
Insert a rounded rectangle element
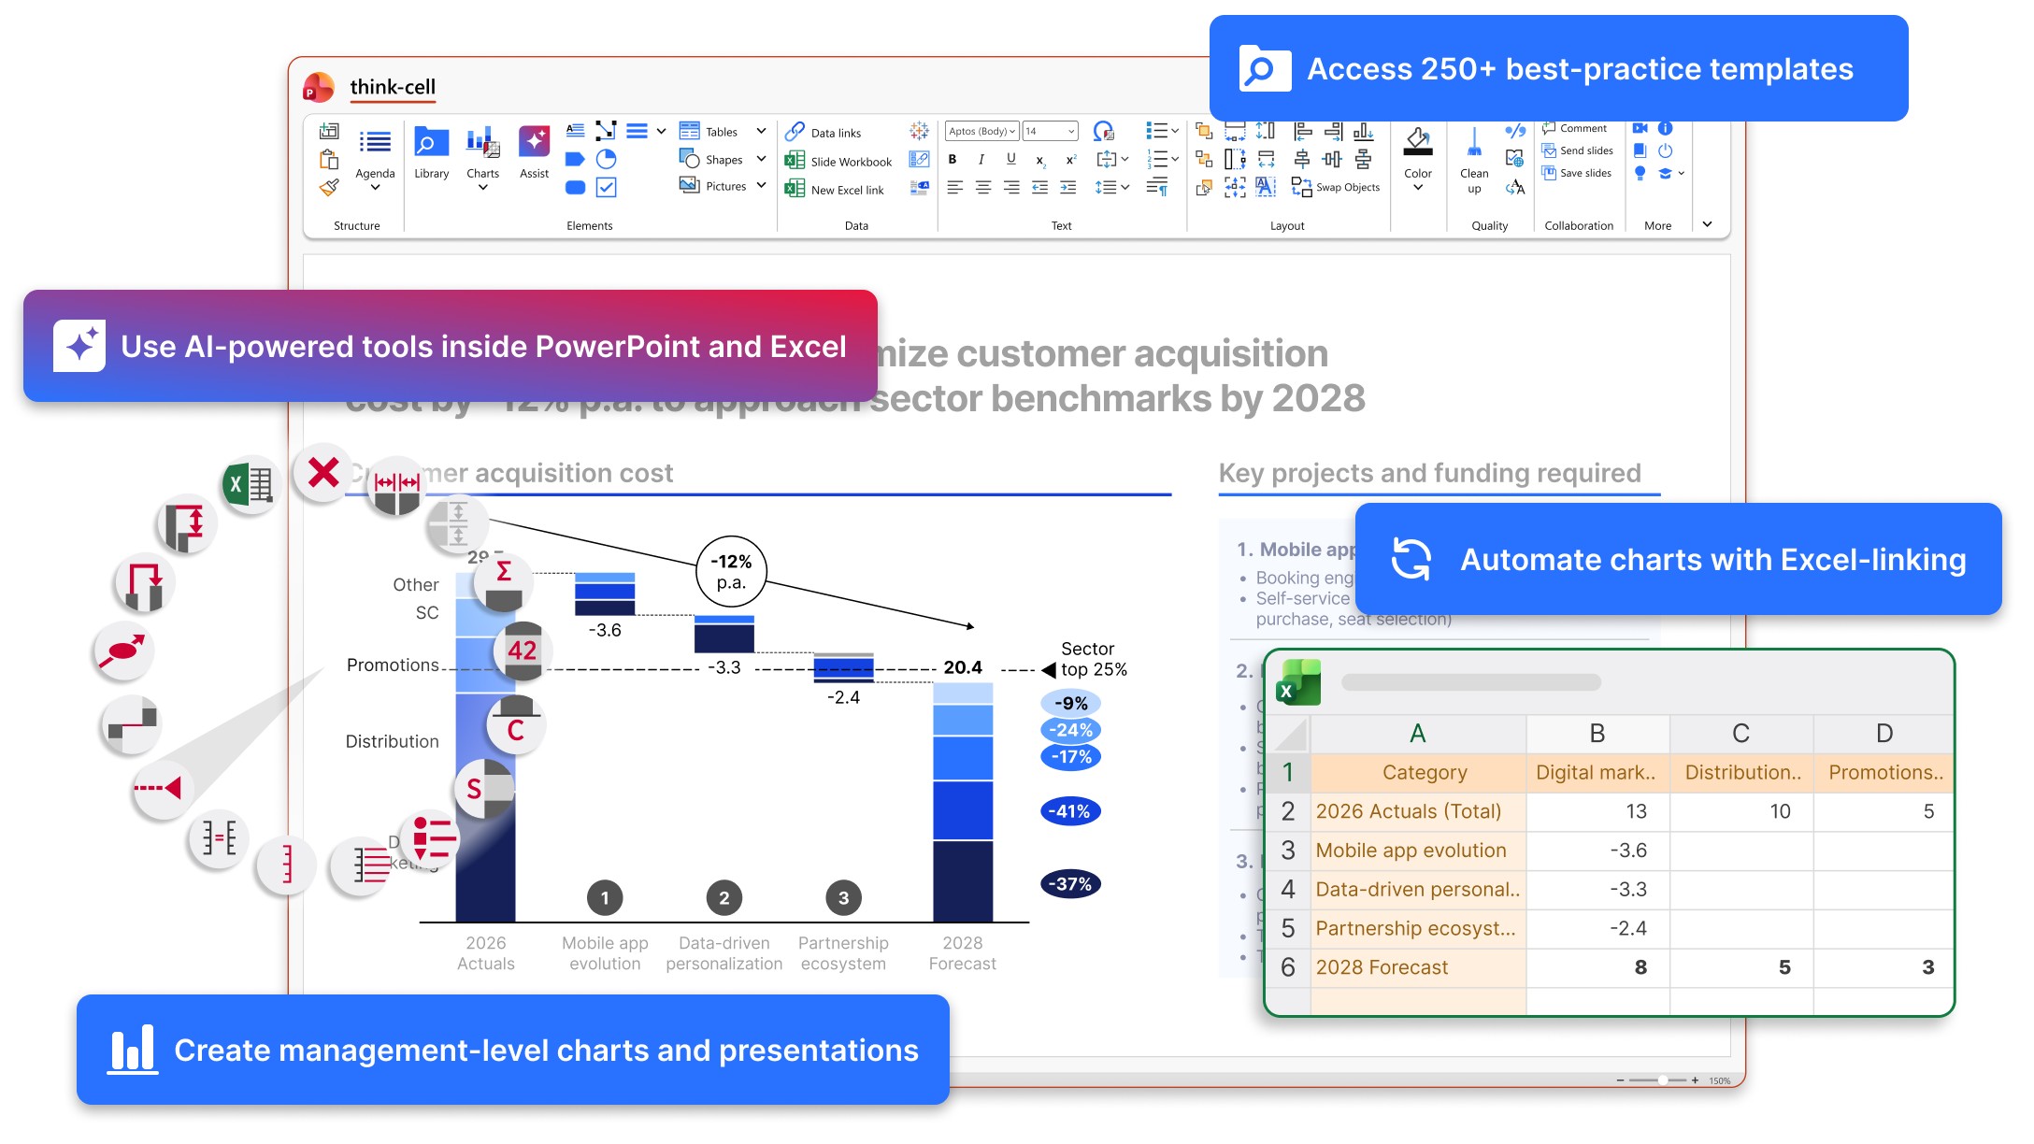[x=575, y=187]
